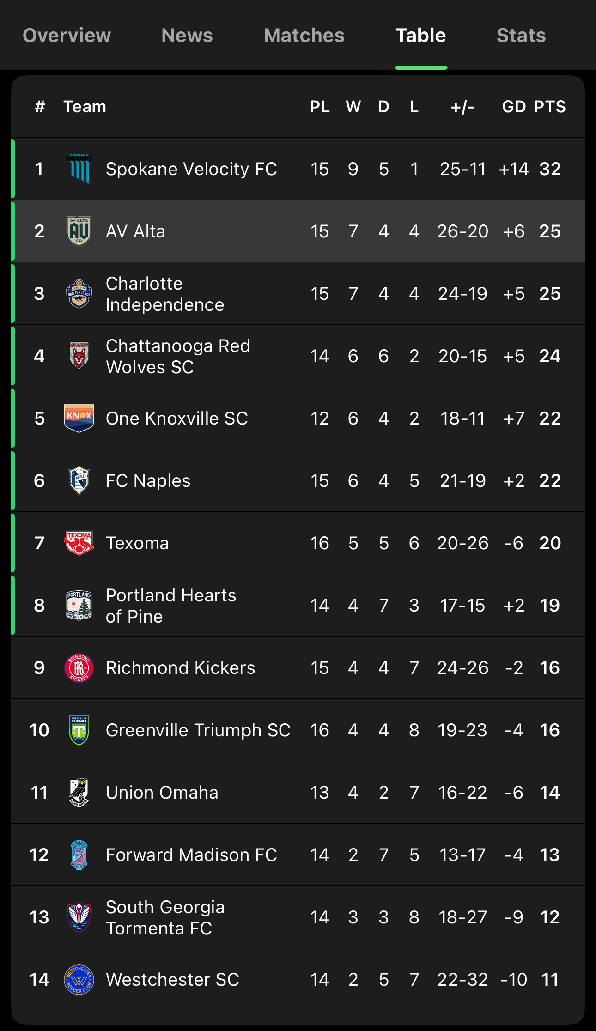
Task: Tap the Spokane Velocity FC crest
Action: 79,169
